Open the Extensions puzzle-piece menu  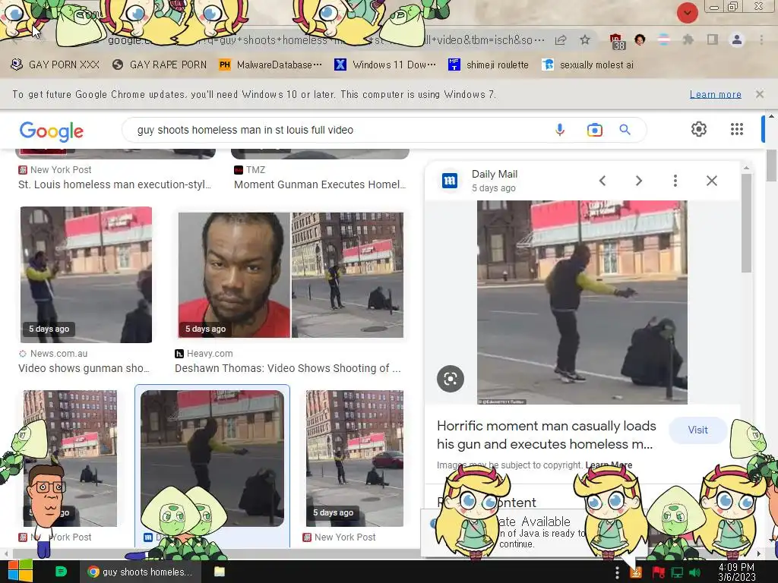(688, 39)
